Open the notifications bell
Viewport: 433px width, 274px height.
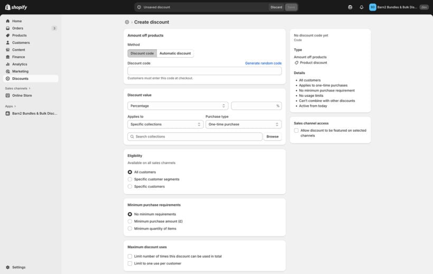coord(362,7)
